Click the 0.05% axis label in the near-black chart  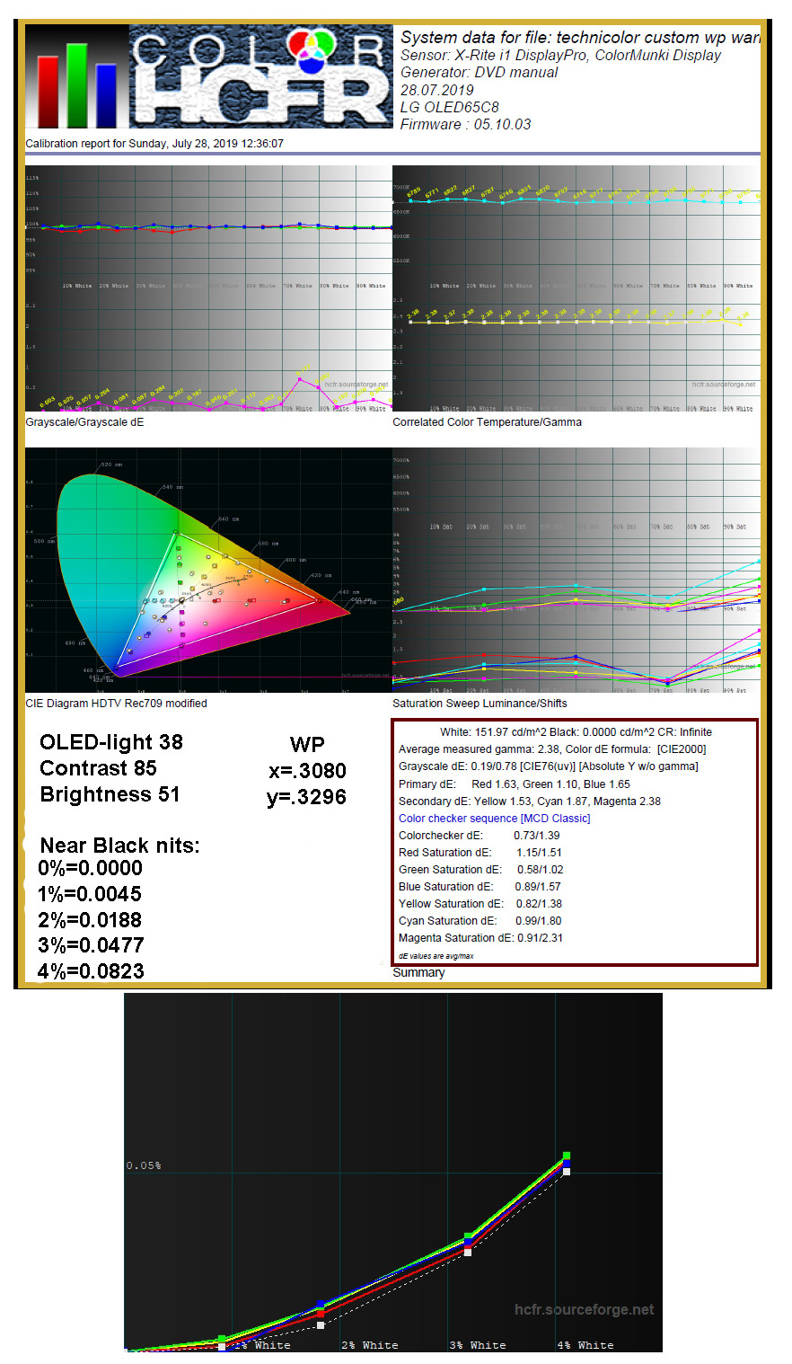pos(144,1165)
